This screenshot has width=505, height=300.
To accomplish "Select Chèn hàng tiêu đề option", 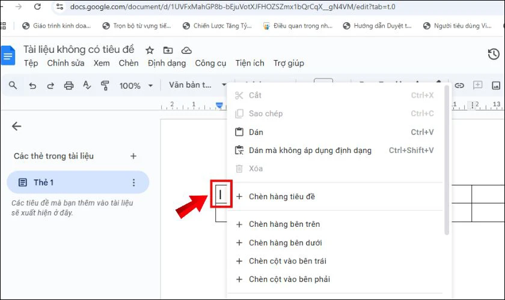I will [x=335, y=196].
